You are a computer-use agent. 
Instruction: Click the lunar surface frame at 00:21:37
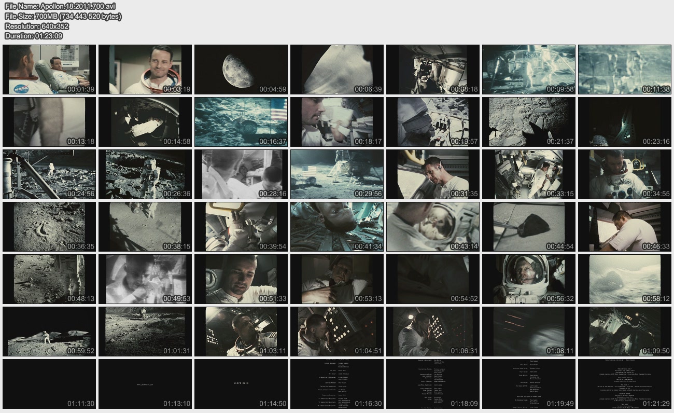[x=529, y=122]
